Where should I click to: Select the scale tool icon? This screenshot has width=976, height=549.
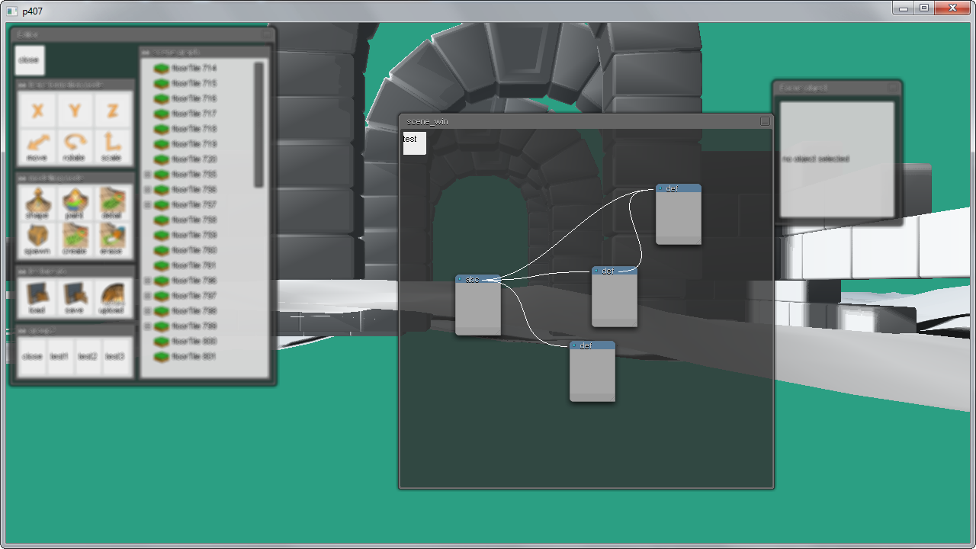pos(112,145)
